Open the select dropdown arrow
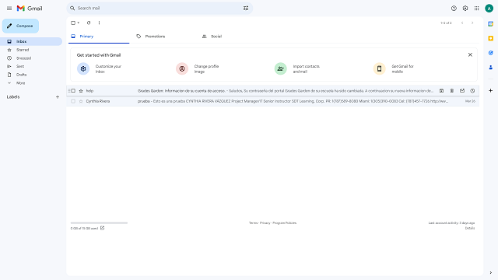The height and width of the screenshot is (280, 498). pyautogui.click(x=79, y=23)
